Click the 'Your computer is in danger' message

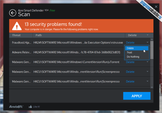62,29
